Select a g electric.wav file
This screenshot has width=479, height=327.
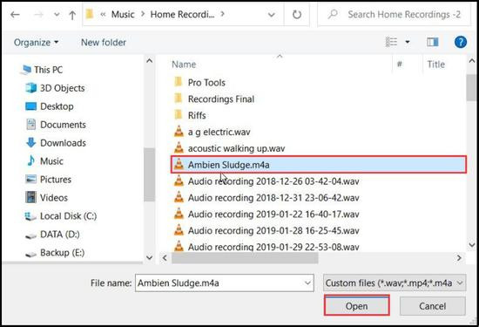(x=219, y=133)
